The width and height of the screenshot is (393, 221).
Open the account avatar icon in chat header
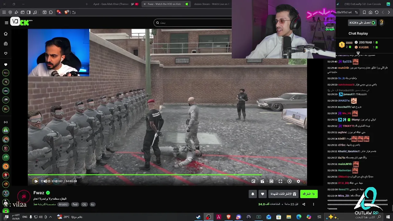tap(381, 23)
